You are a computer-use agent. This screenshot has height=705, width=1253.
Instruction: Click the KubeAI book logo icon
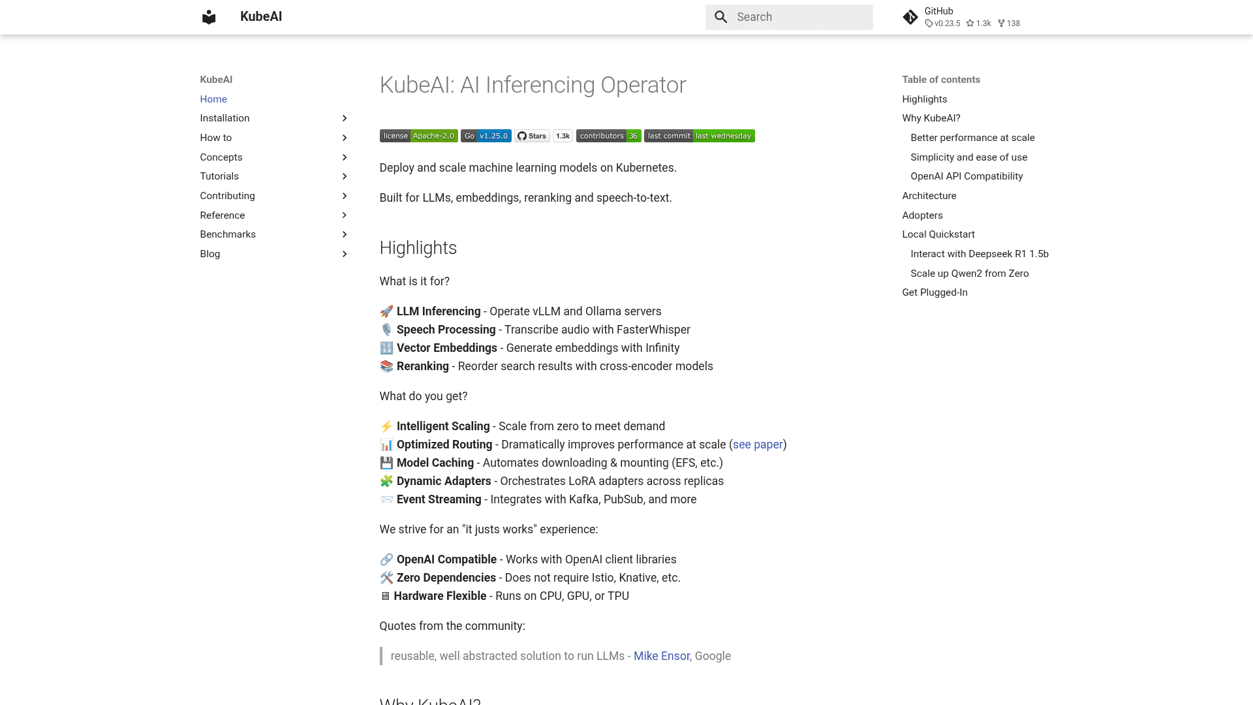(x=209, y=17)
